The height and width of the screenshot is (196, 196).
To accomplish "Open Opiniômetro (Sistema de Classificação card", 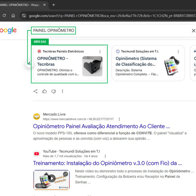I will [136, 61].
